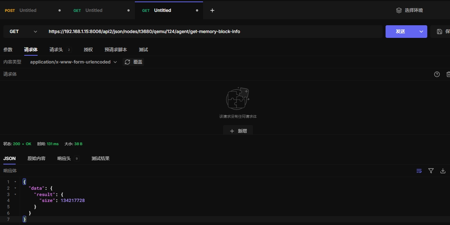Click the request URL input field

212,32
